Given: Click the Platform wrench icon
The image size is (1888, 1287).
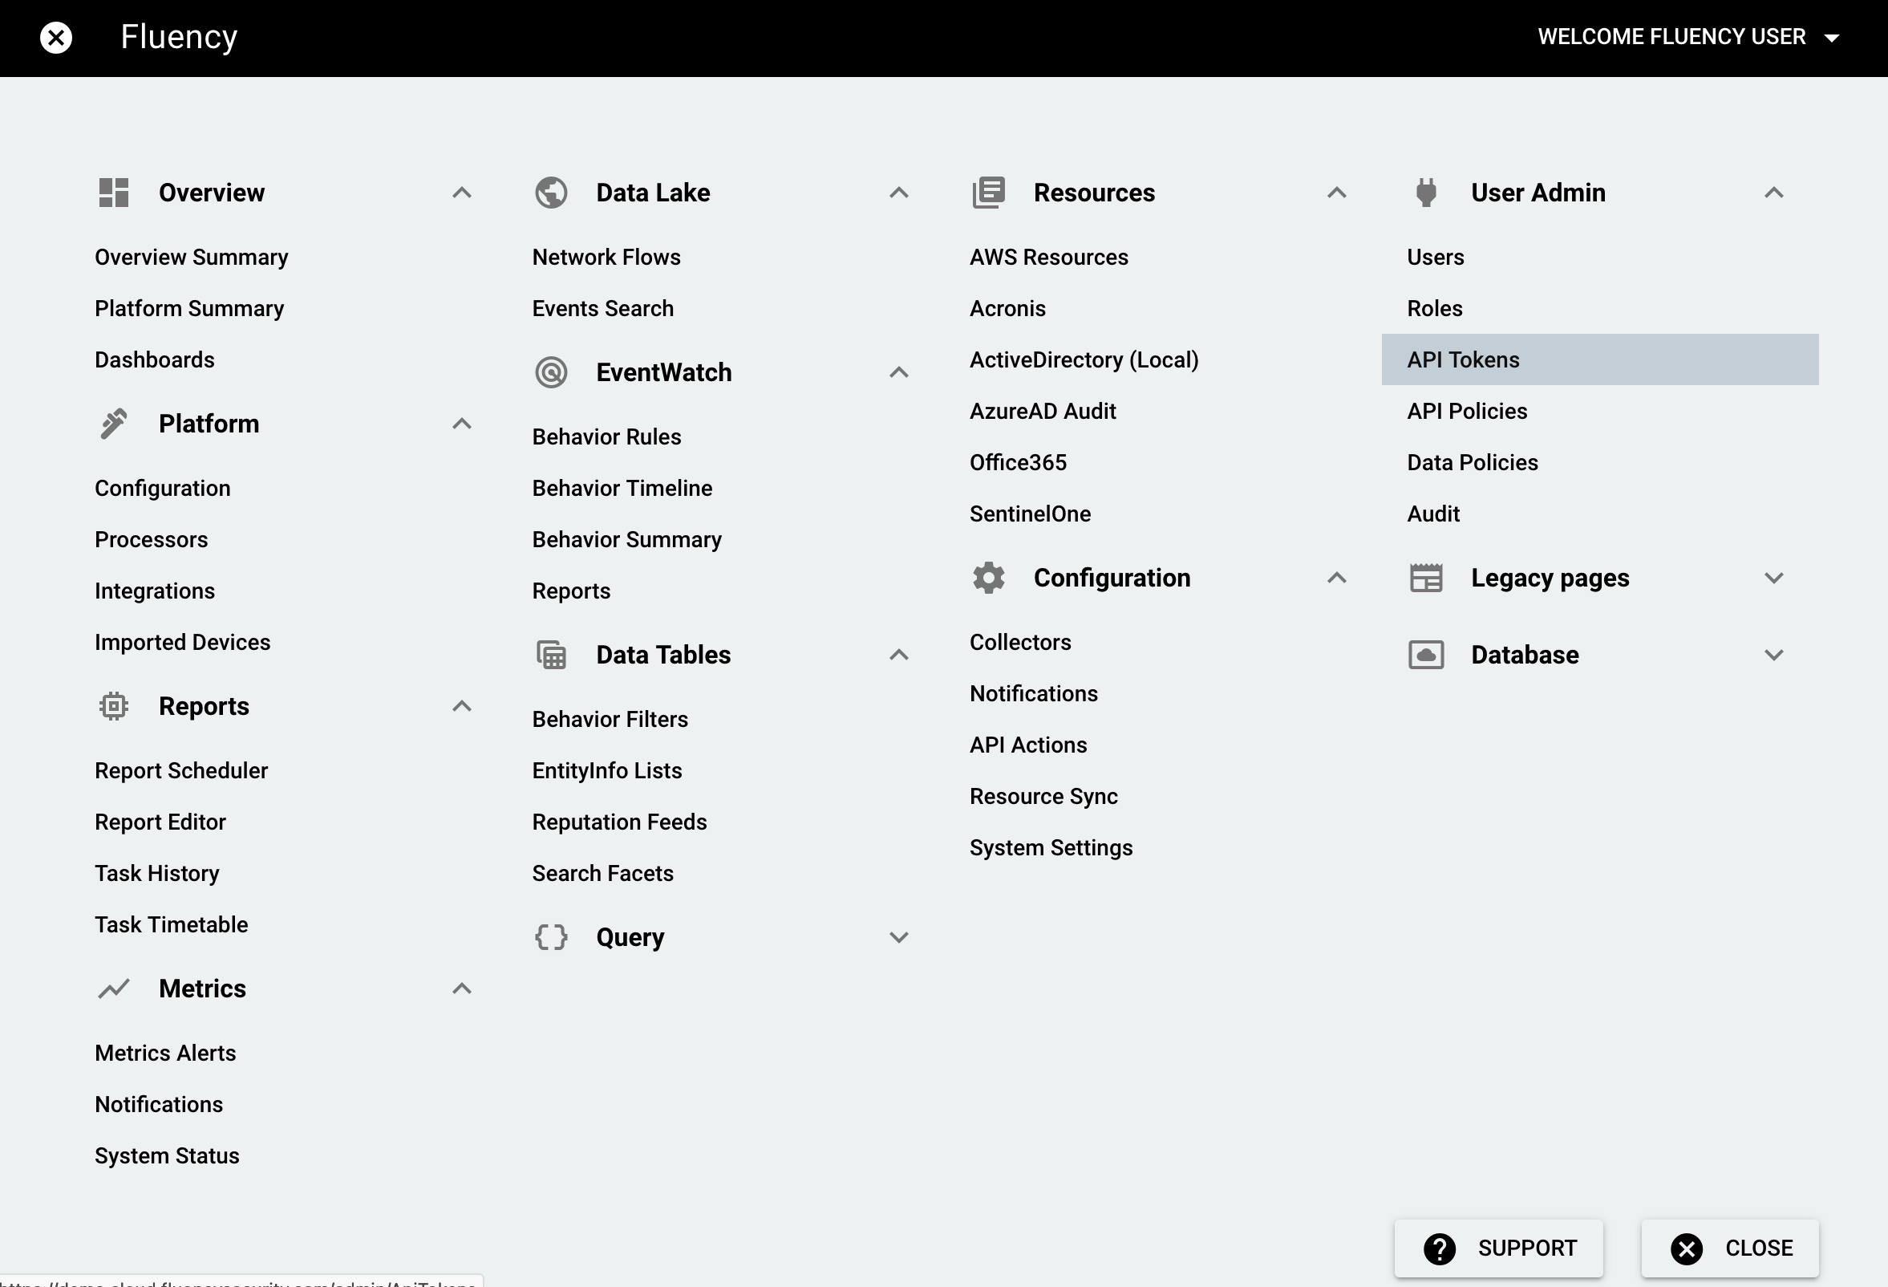Looking at the screenshot, I should (x=114, y=424).
